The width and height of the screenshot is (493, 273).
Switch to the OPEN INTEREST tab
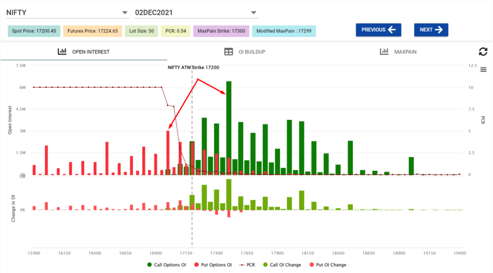[x=84, y=52]
